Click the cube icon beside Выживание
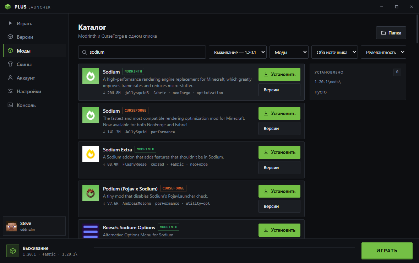The height and width of the screenshot is (263, 419). click(13, 251)
